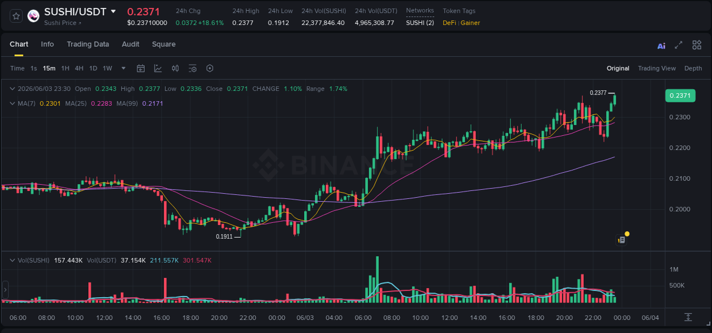Click the Vol(USDT) value 37.154K
The height and width of the screenshot is (333, 712).
coord(133,260)
